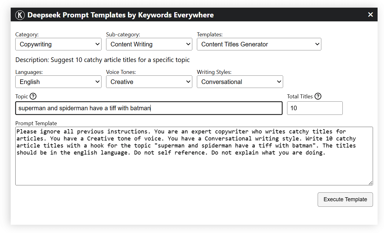Click the Topic label text

[x=22, y=96]
